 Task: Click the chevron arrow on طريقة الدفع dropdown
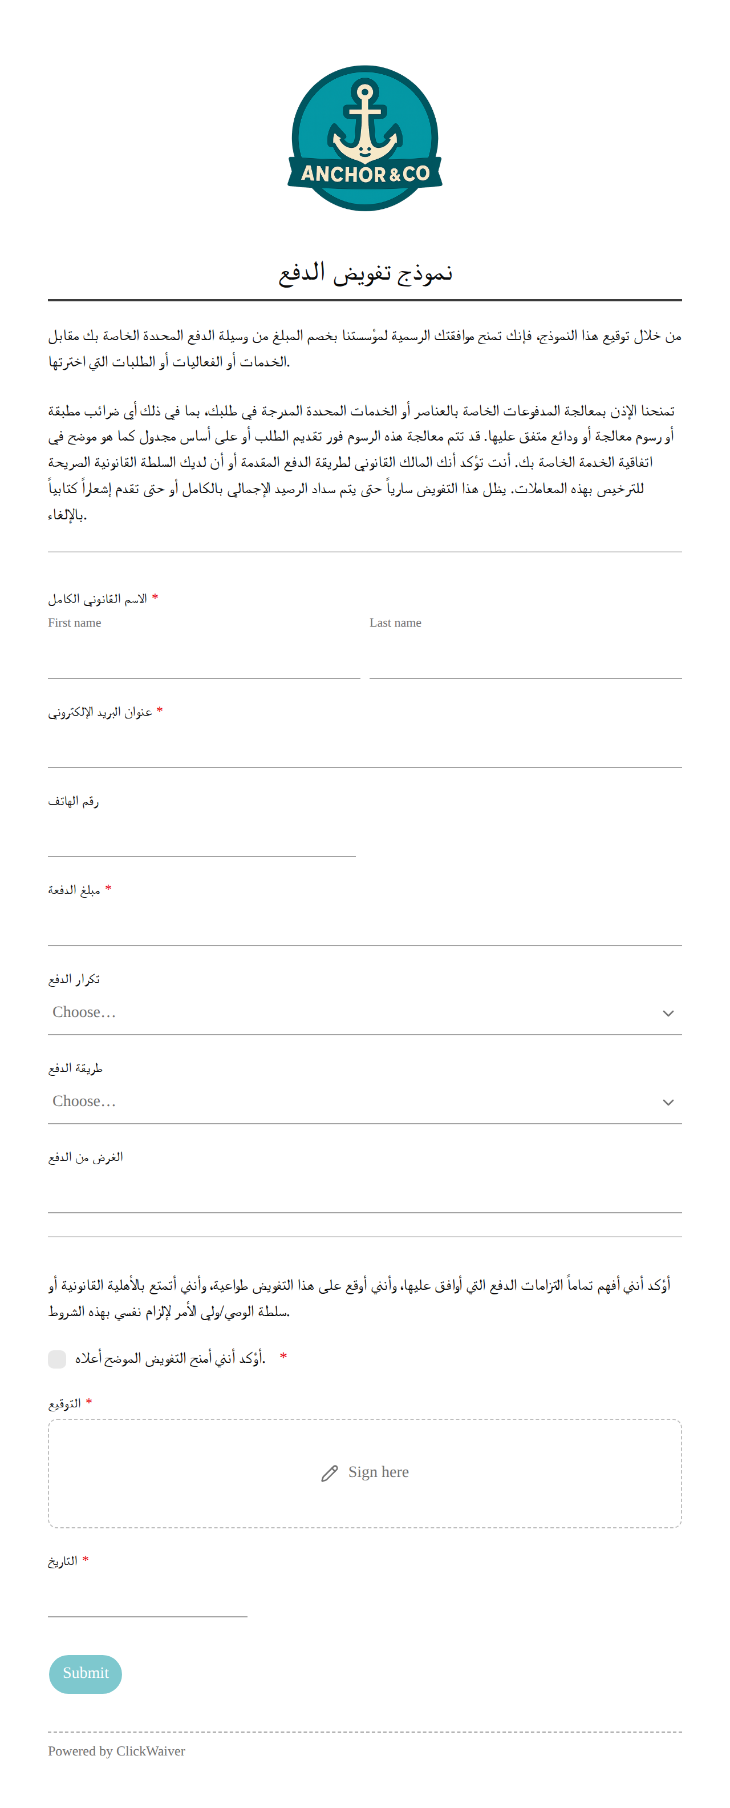point(668,1102)
